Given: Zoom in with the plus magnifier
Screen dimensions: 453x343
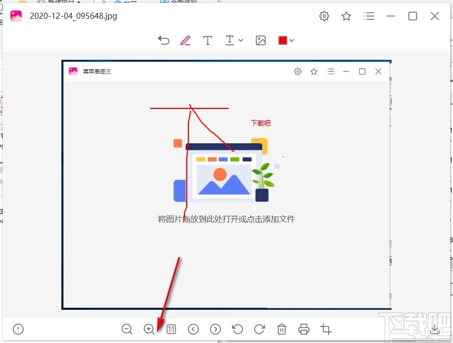Looking at the screenshot, I should (149, 329).
